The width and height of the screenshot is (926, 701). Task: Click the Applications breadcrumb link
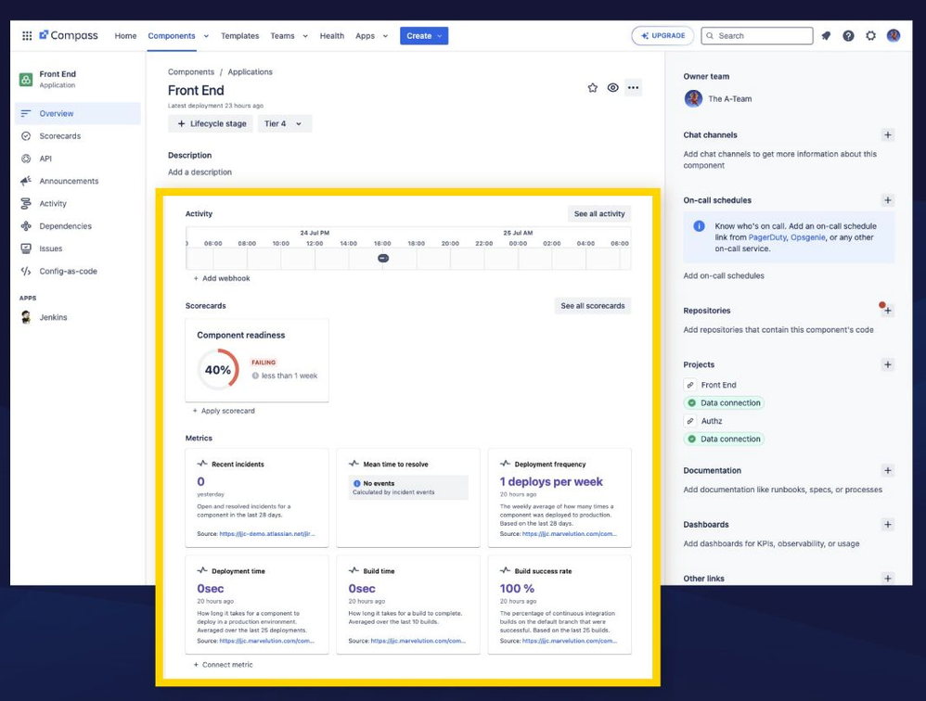coord(251,72)
